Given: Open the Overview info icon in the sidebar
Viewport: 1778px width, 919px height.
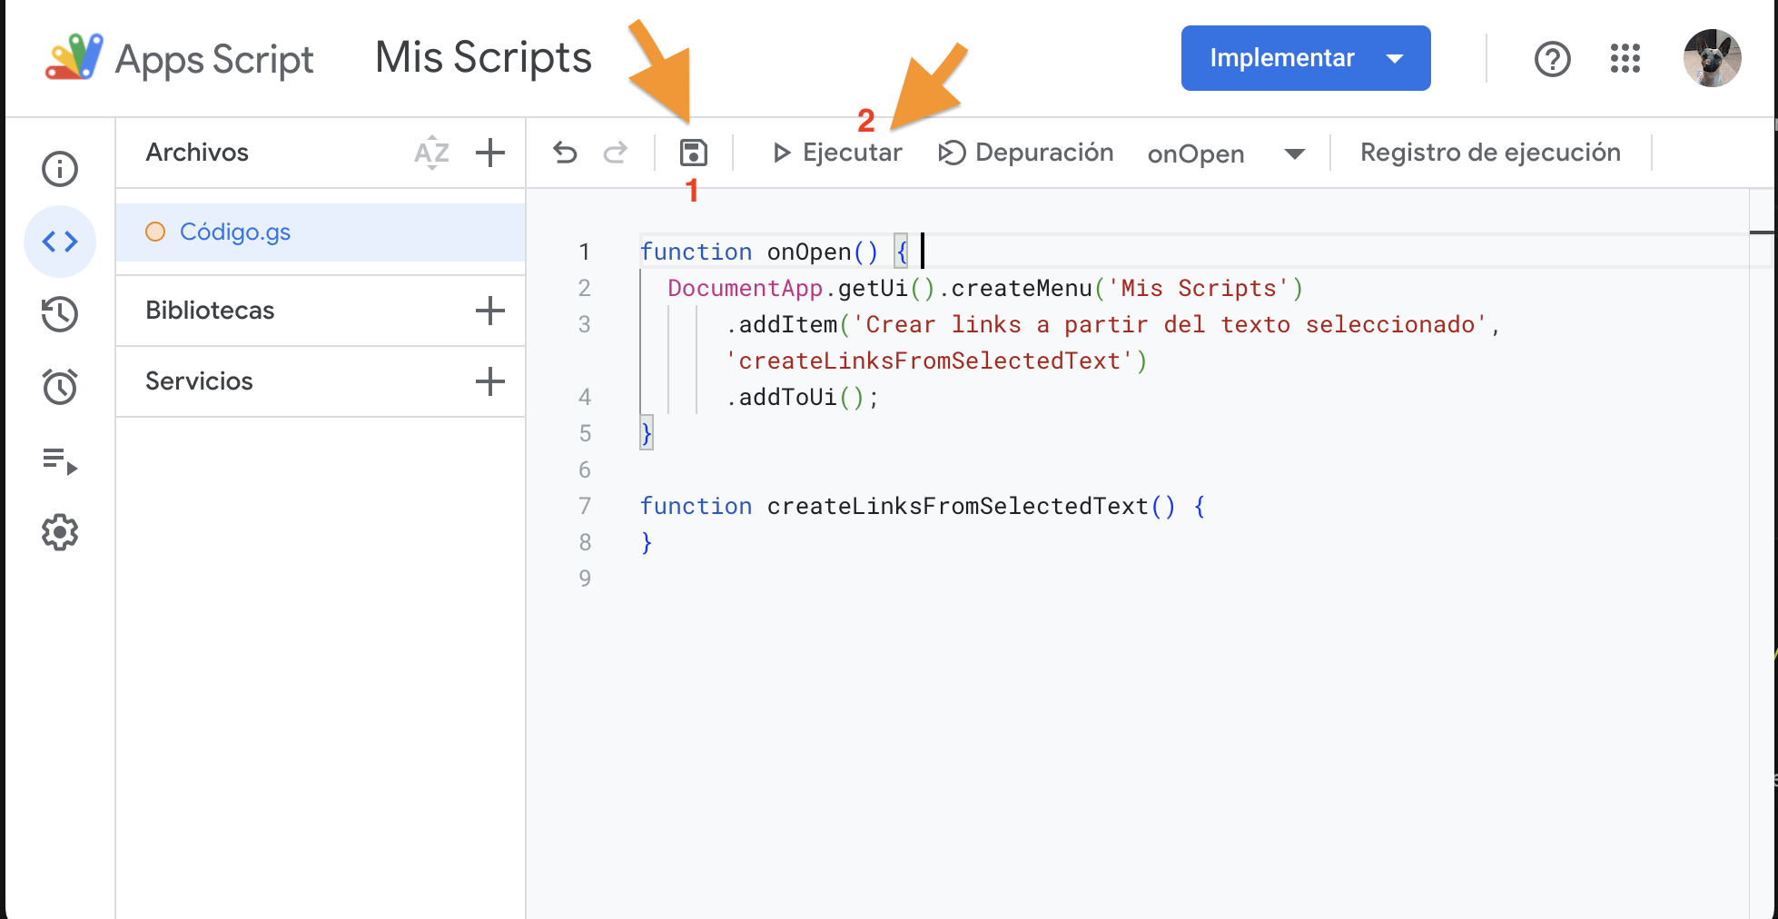Looking at the screenshot, I should [60, 169].
